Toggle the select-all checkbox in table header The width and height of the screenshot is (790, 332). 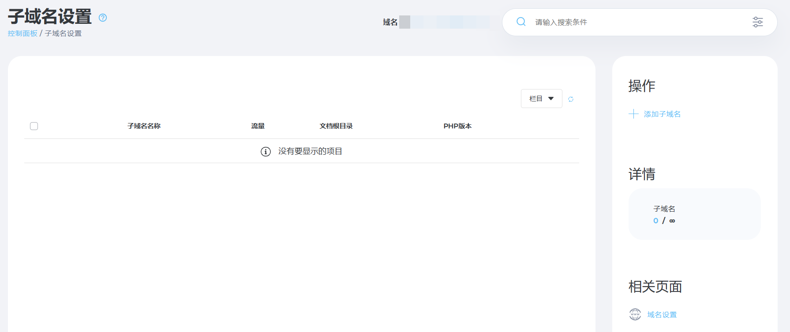click(x=34, y=126)
